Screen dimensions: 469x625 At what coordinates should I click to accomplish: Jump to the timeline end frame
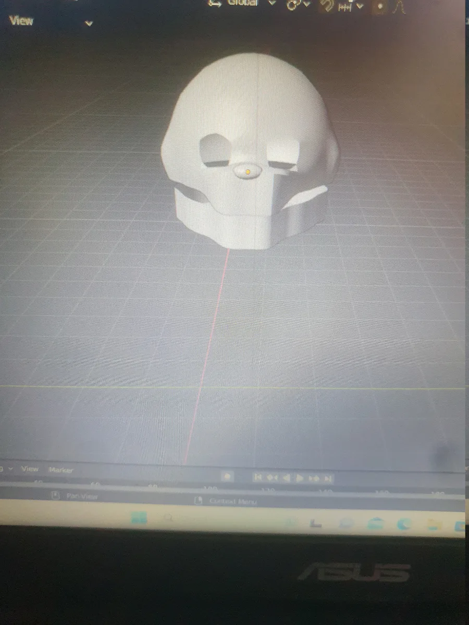(x=328, y=478)
